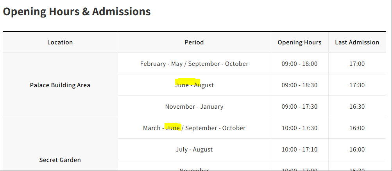Click the Period column header
Image resolution: width=392 pixels, height=171 pixels.
coord(194,42)
